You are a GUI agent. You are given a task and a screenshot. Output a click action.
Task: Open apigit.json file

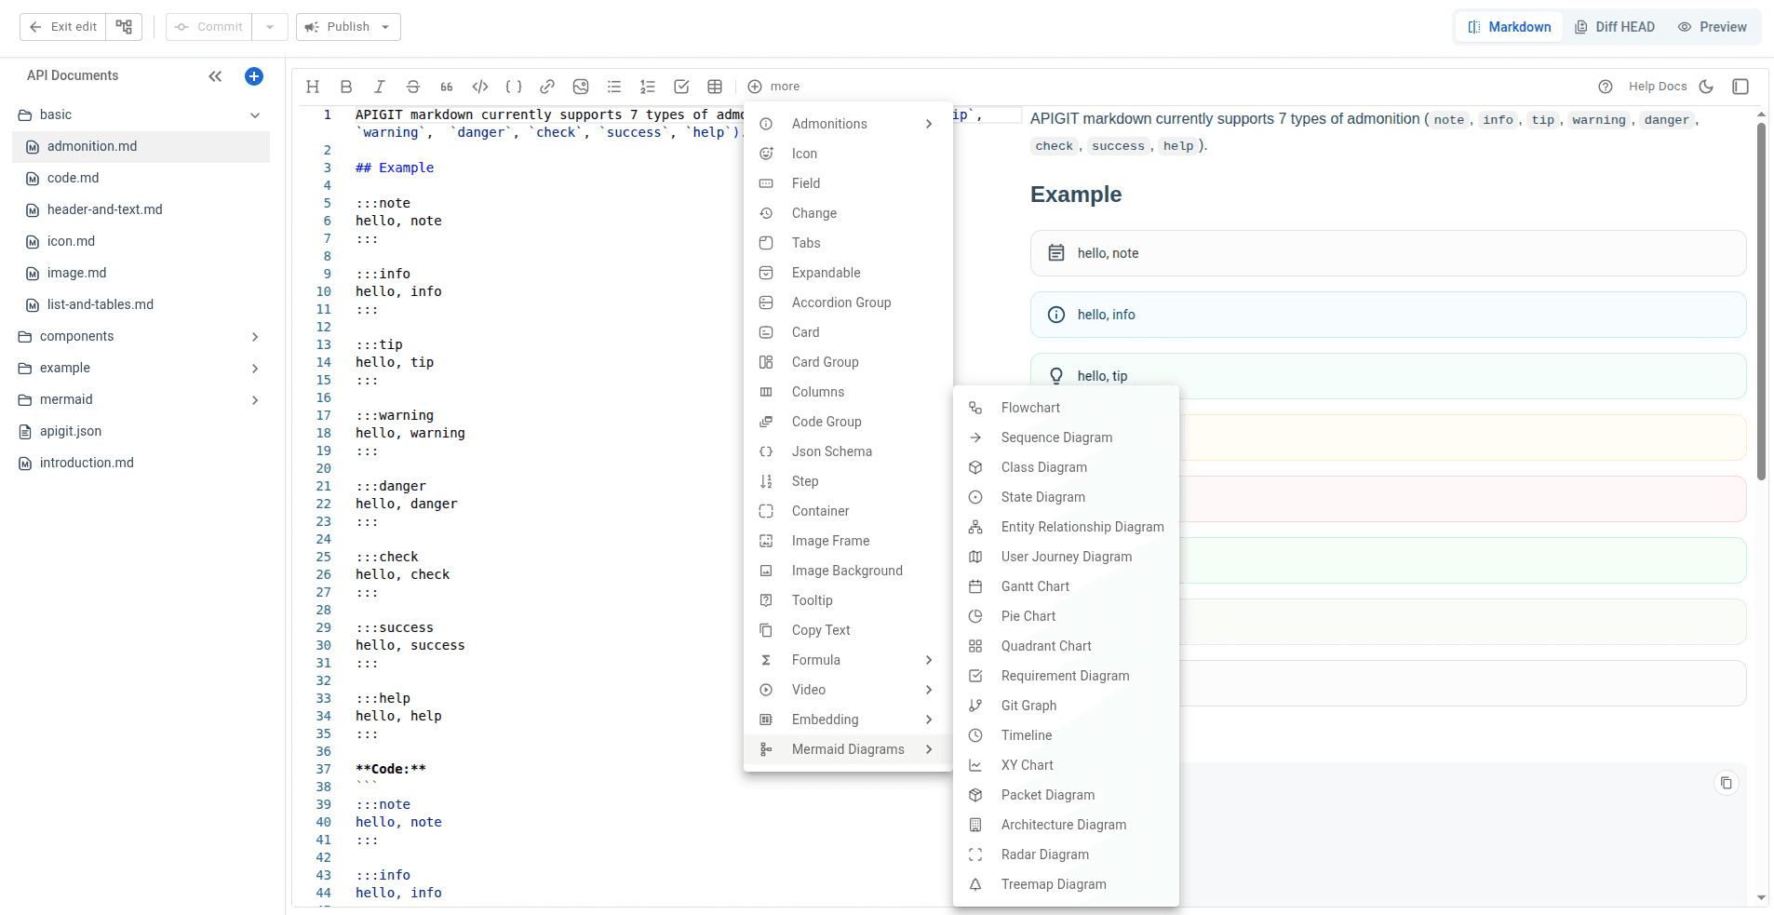tap(141, 432)
